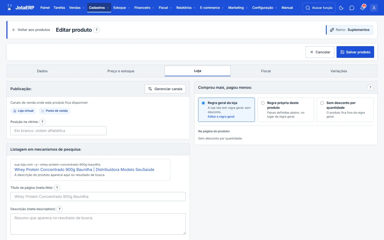Open help for Título da página
Screen dimensions: 384x240
pos(57,188)
